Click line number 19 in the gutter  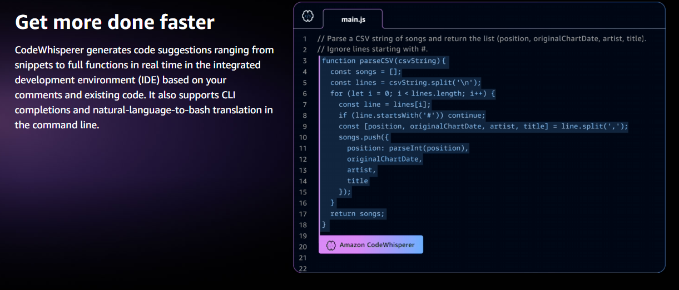pos(303,236)
